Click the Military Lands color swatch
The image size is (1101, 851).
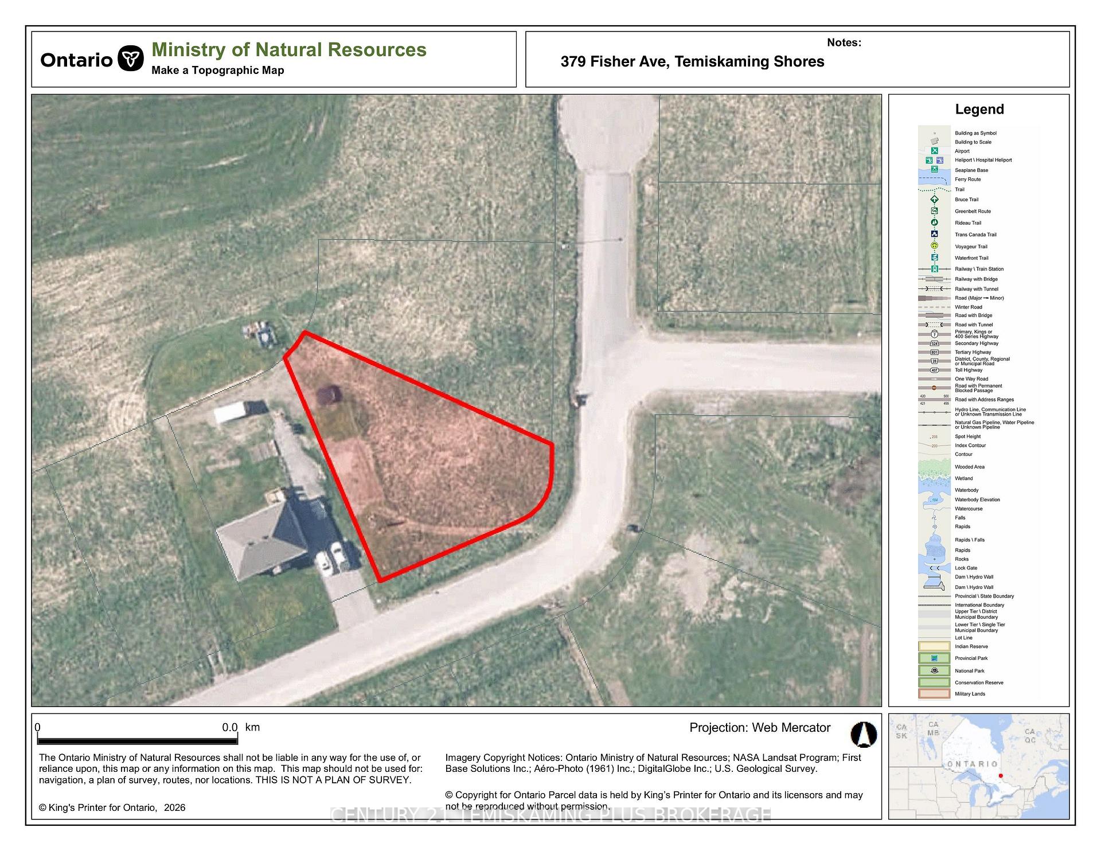(x=934, y=694)
